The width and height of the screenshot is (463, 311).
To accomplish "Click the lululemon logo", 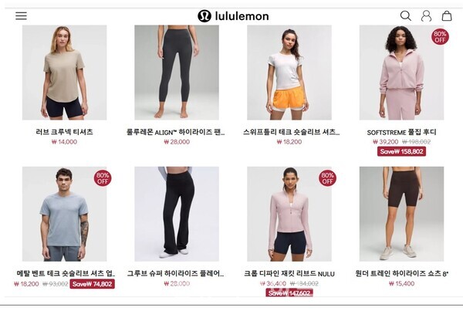I will pos(233,16).
